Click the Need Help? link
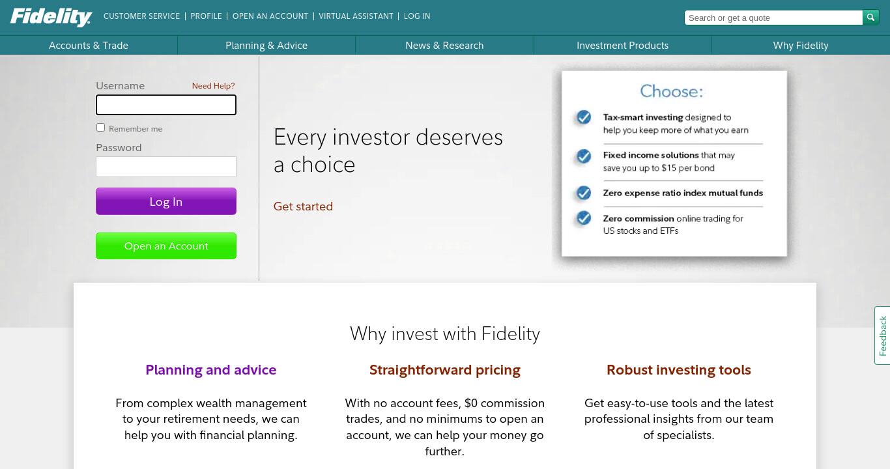Screen dimensions: 890x469 click(x=213, y=86)
